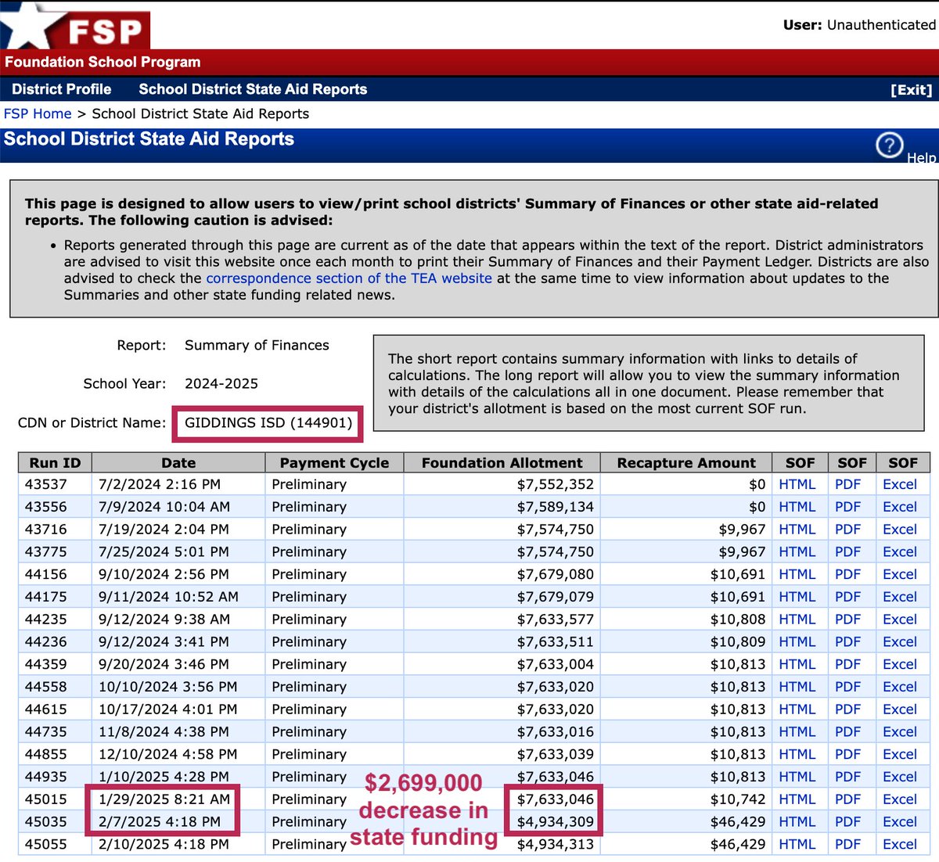939x862 pixels.
Task: Open correspondence section of the TEA website link
Action: pyautogui.click(x=349, y=278)
